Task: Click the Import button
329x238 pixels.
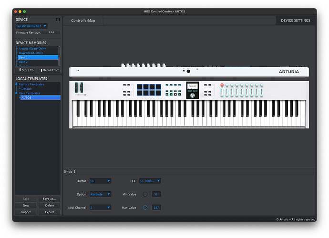Action: (x=26, y=212)
